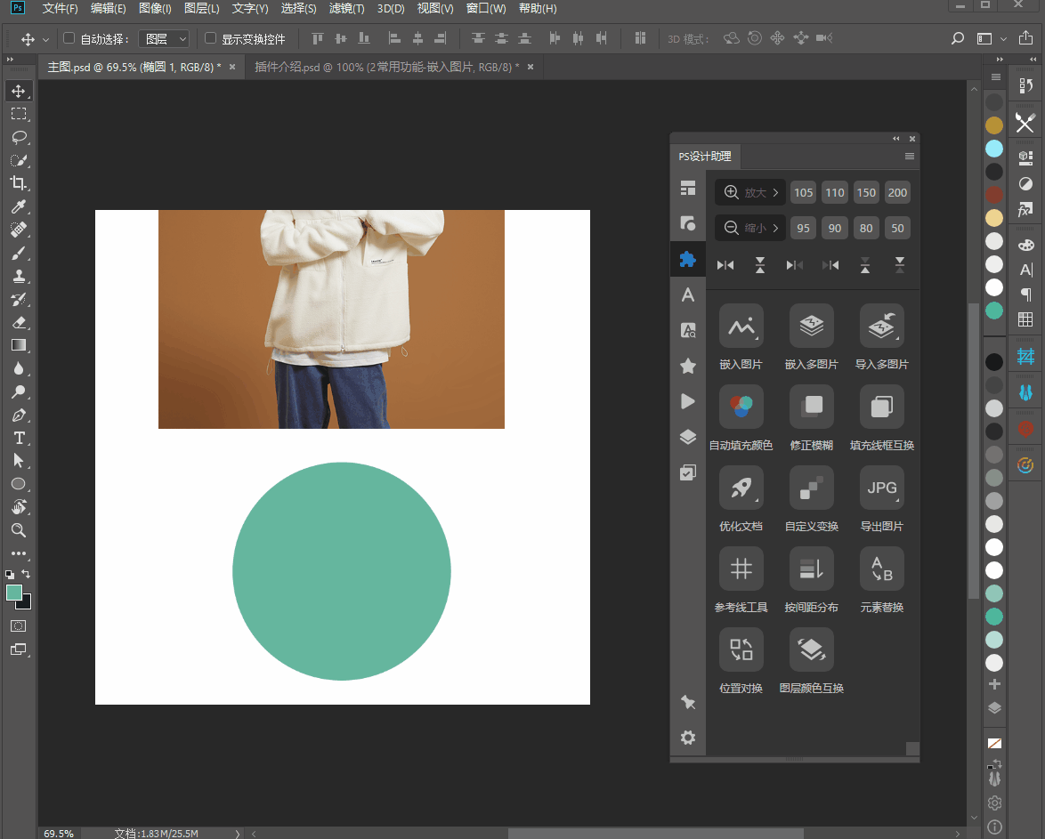This screenshot has width=1045, height=839.
Task: Open 滤镜(T) menu
Action: pos(346,9)
